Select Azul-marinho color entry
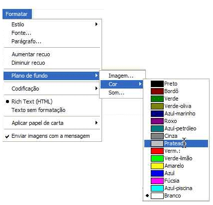The image size is (213, 205). click(176, 113)
